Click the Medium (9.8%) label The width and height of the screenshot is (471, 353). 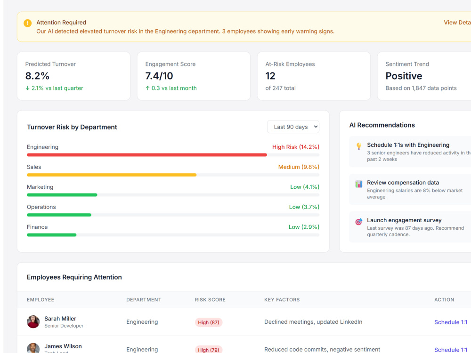[299, 167]
